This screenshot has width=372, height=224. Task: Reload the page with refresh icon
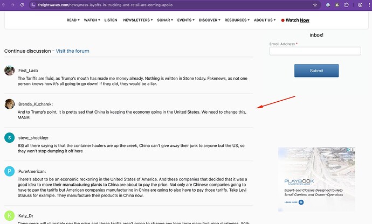[x=22, y=5]
